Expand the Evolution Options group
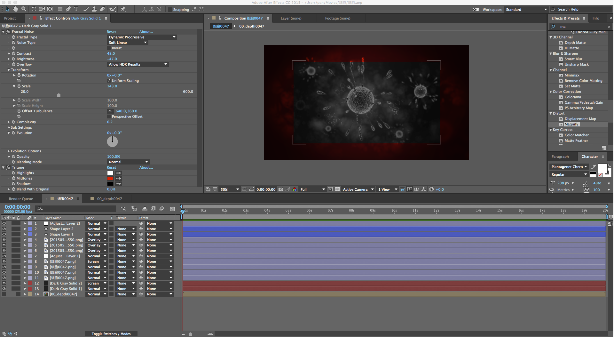 (9, 151)
